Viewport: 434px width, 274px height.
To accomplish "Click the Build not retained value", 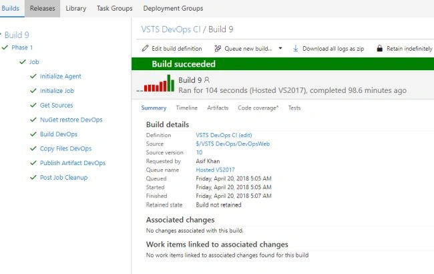I will point(218,205).
